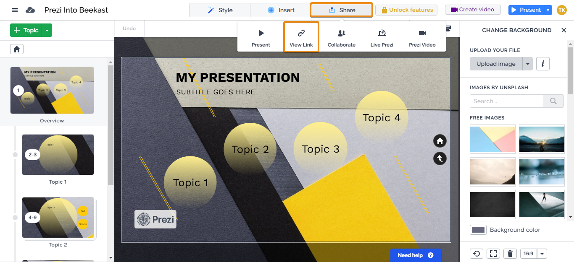Open the Collaborate sharing option

click(341, 37)
